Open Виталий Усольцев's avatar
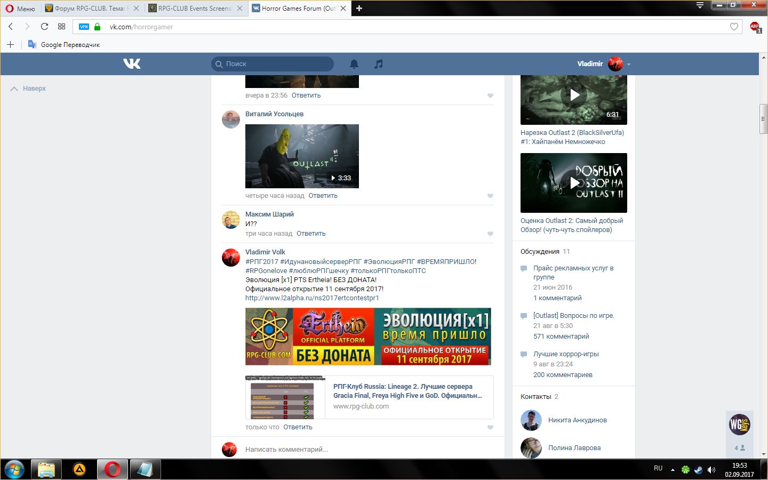The height and width of the screenshot is (480, 768). [x=231, y=119]
